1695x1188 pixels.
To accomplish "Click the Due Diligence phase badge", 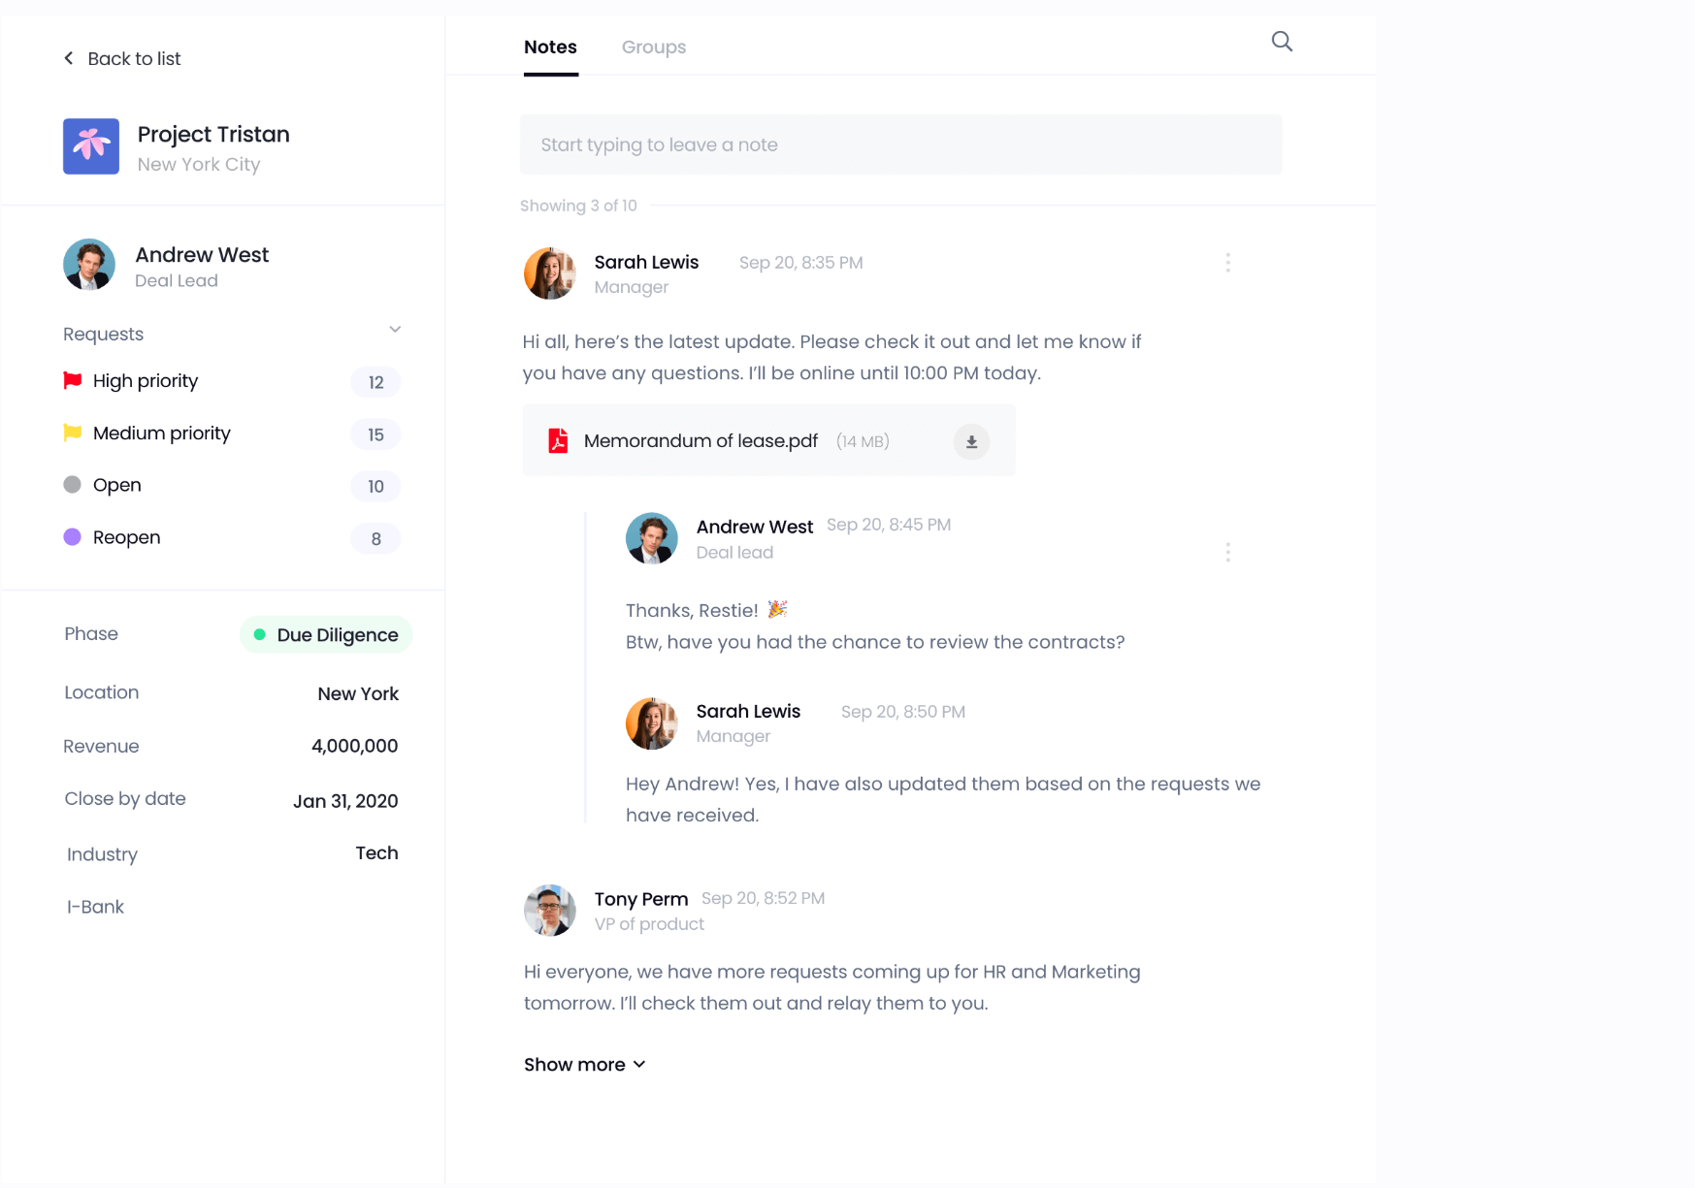I will [x=325, y=634].
